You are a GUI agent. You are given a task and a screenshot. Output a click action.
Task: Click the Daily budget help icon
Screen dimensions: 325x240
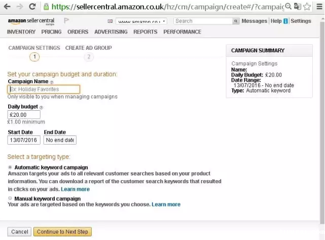tap(41, 107)
